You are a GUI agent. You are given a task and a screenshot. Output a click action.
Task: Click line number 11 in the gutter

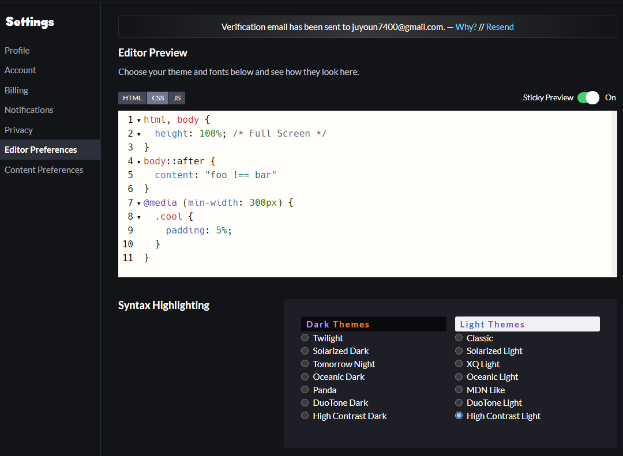click(x=128, y=258)
